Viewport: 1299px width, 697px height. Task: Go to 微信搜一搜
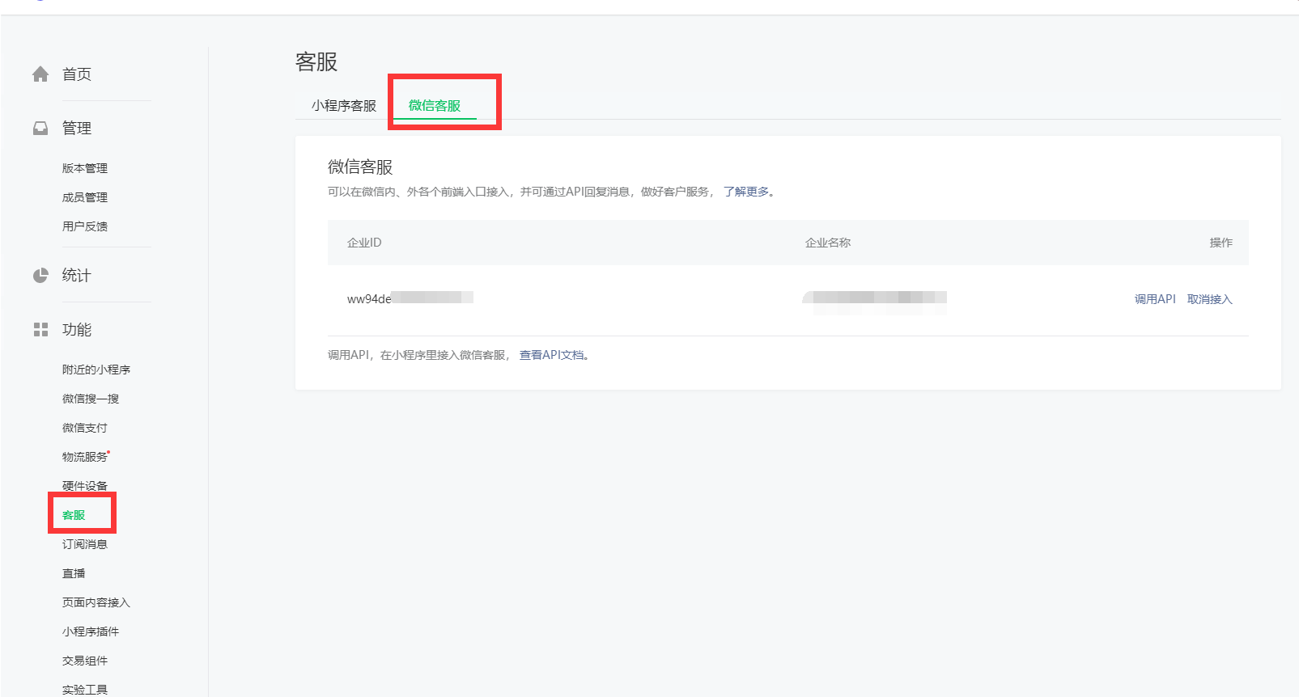(x=91, y=399)
